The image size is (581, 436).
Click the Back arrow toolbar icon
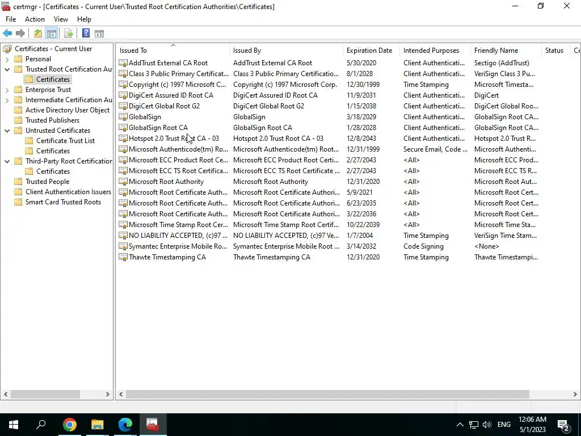point(7,33)
